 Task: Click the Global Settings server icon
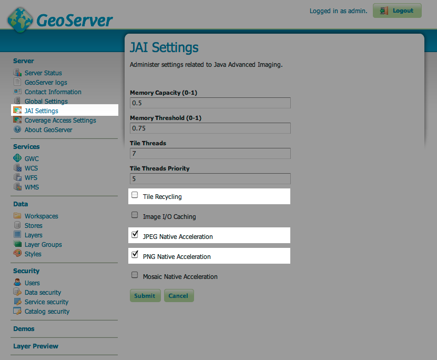(17, 101)
